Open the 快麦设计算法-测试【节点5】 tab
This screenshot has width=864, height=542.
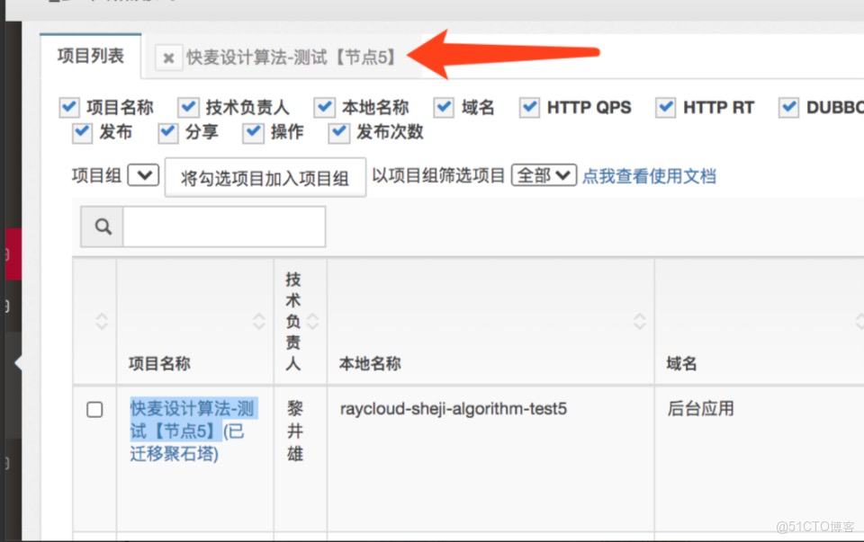(291, 58)
